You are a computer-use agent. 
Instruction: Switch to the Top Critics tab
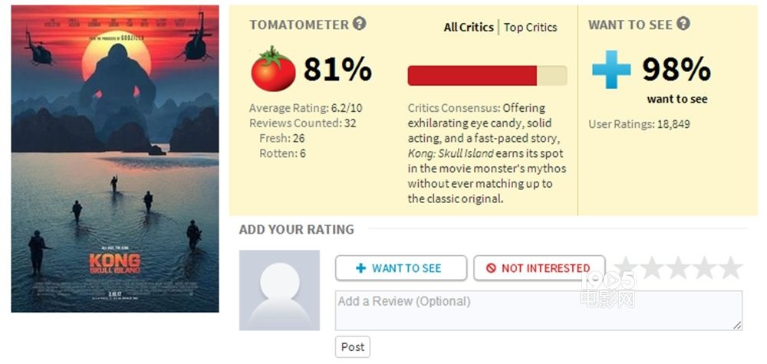530,28
